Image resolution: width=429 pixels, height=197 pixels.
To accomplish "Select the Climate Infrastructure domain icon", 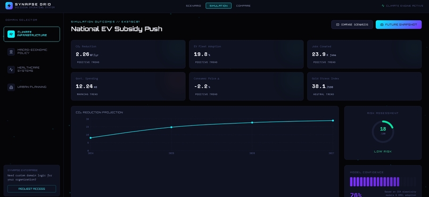I will pos(11,34).
